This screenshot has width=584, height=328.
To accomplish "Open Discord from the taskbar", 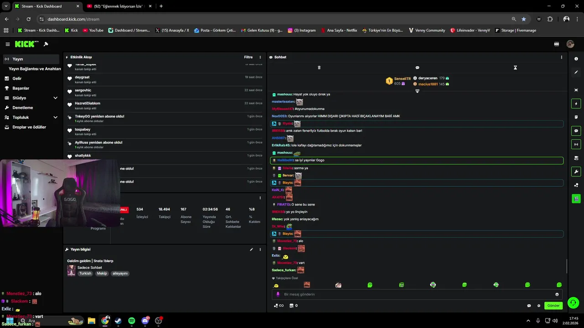I will tap(145, 321).
